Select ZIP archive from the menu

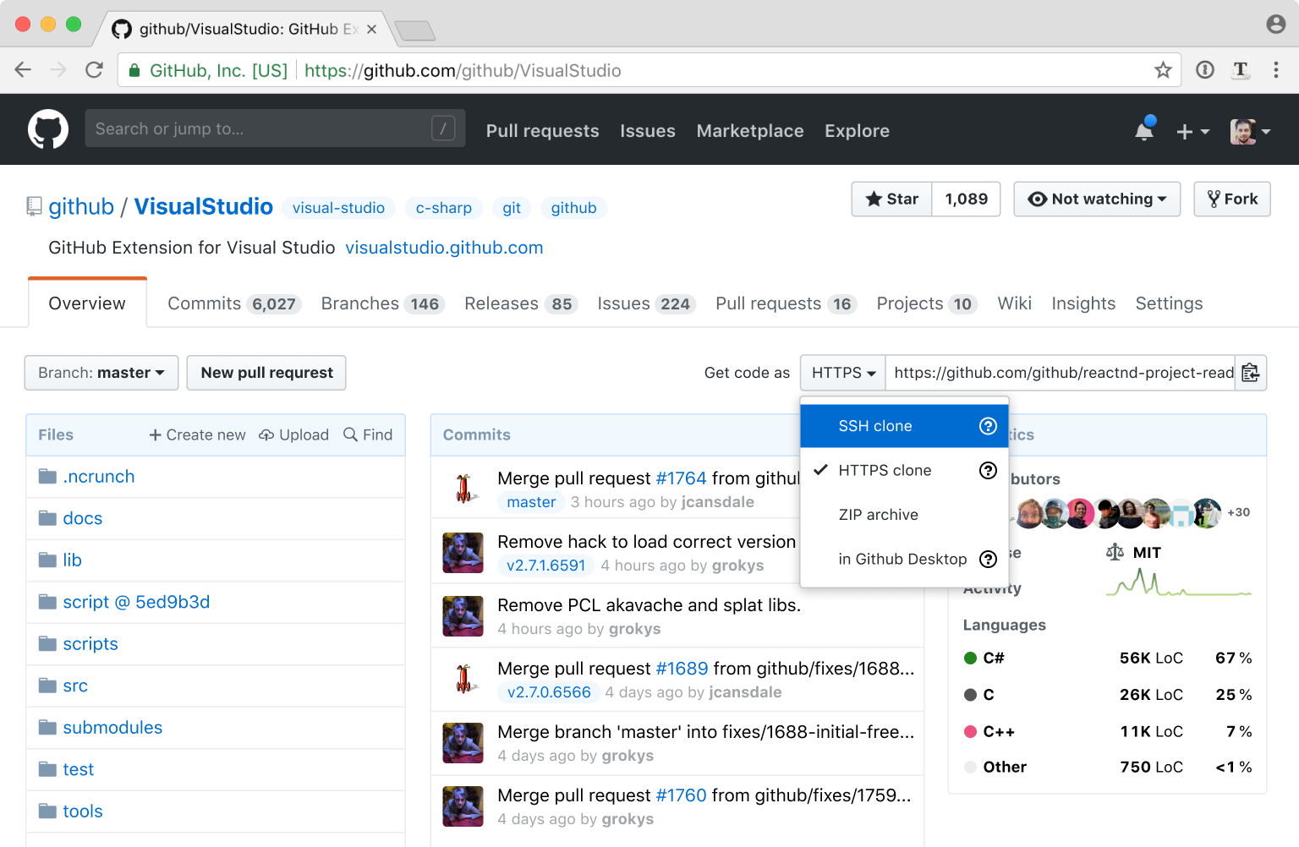click(x=878, y=515)
